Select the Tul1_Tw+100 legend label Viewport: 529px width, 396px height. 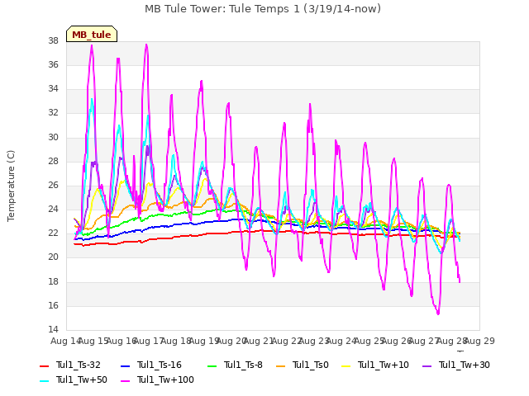pos(165,379)
